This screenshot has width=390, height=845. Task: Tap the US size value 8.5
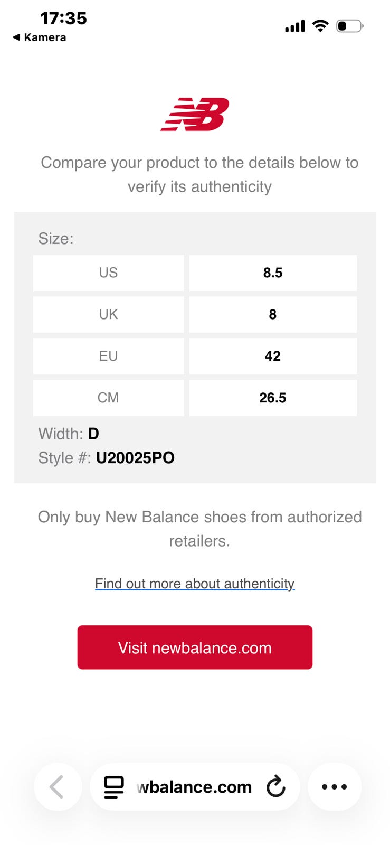coord(273,273)
